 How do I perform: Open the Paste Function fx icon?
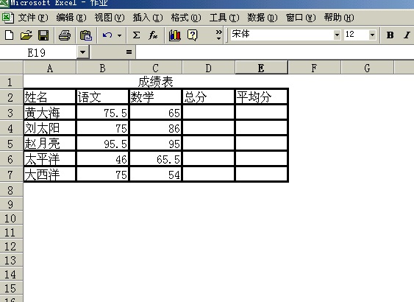(x=153, y=35)
